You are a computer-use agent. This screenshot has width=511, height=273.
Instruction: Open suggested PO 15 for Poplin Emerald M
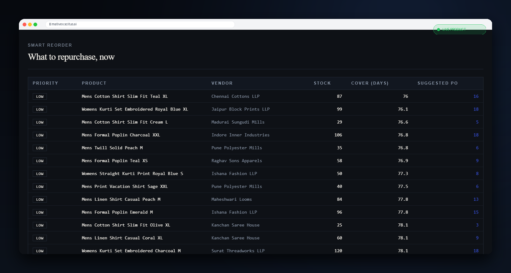coord(476,212)
